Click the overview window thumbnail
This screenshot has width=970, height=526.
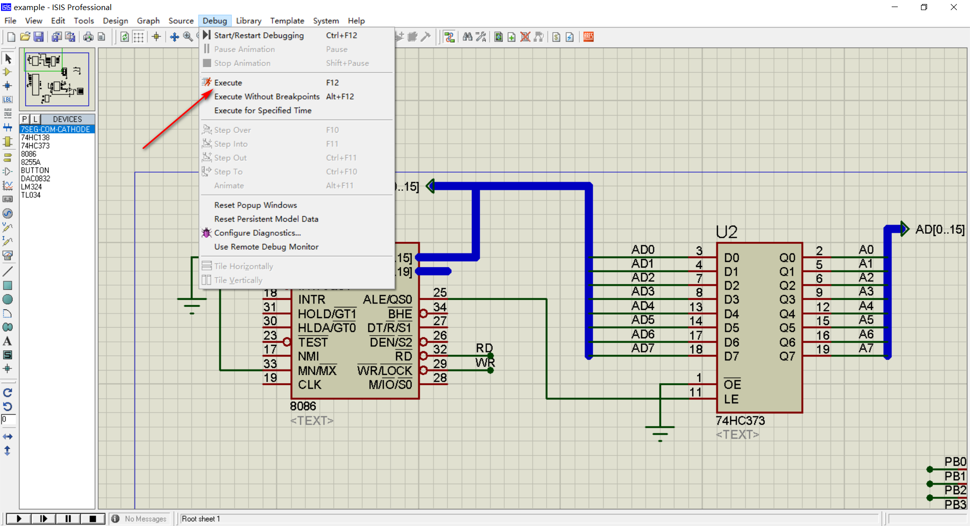[x=57, y=79]
